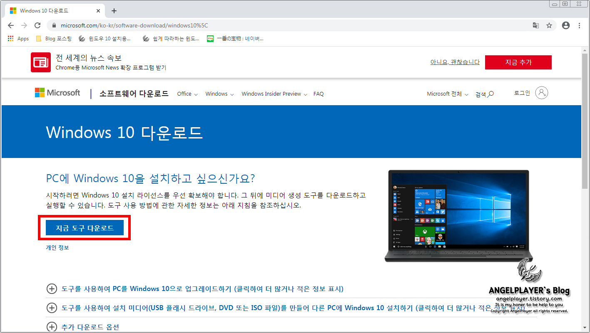This screenshot has height=333, width=590.
Task: Click the 아니요, 괜찮습니다 link
Action: pyautogui.click(x=455, y=62)
